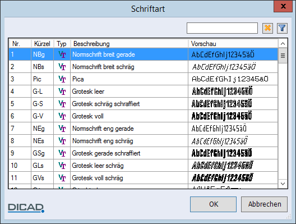Click the VT icon next to NEg
This screenshot has height=224, width=296.
click(x=62, y=129)
